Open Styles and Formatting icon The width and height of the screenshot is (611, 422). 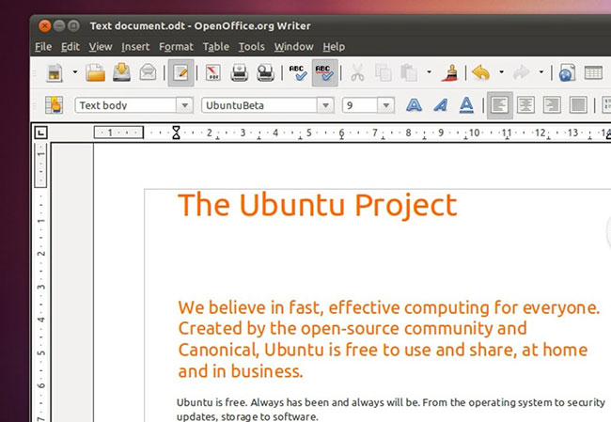click(55, 105)
